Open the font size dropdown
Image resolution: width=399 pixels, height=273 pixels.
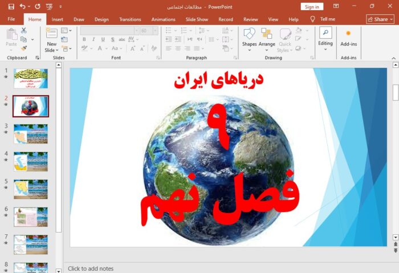click(x=155, y=31)
